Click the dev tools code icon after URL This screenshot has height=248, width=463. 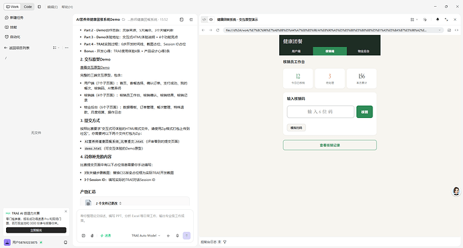[456, 30]
